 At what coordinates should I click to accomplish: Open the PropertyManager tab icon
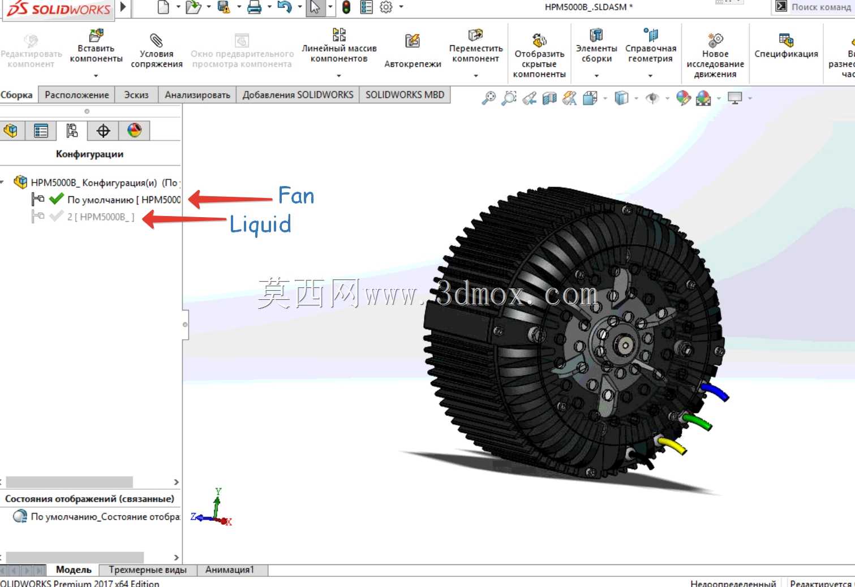(41, 131)
